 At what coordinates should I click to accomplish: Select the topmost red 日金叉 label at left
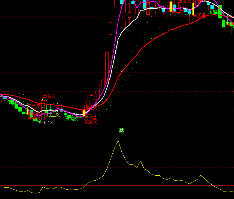[x=49, y=96]
